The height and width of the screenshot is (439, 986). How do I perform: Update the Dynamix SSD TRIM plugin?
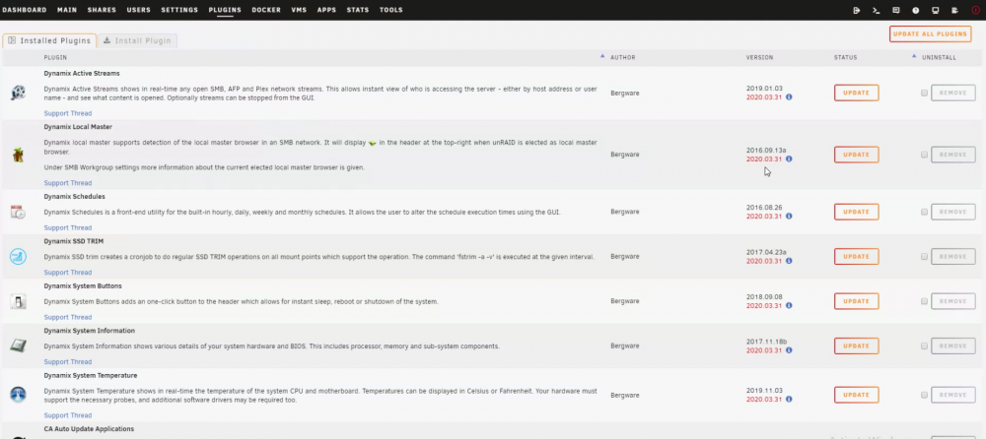(x=857, y=256)
